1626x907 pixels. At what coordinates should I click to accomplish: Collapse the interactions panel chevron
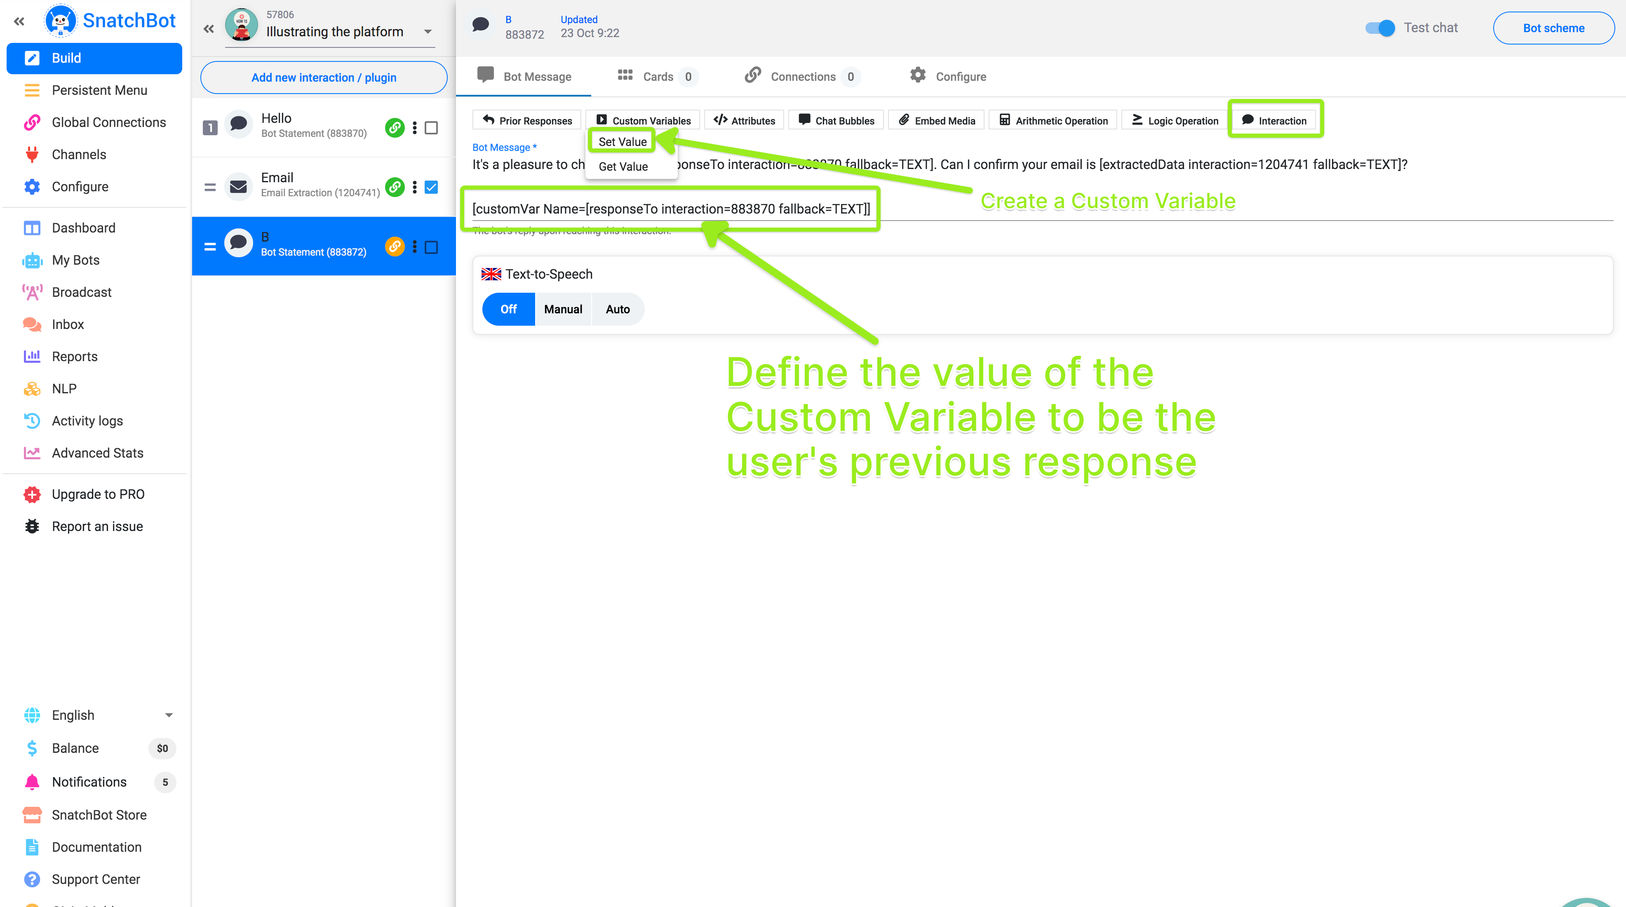coord(209,28)
